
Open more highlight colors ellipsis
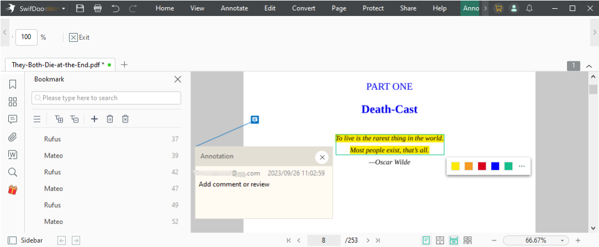pos(522,166)
